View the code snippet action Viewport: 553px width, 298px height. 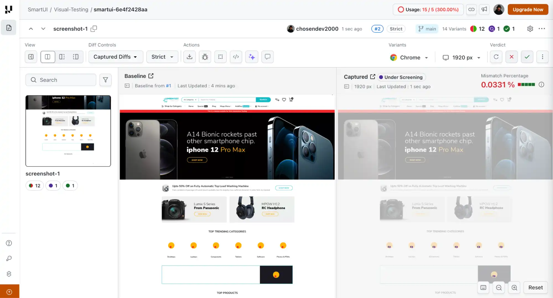(236, 57)
